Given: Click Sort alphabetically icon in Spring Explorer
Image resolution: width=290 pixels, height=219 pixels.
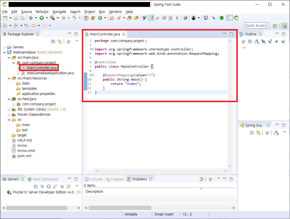Looking at the screenshot, I should click(x=276, y=133).
